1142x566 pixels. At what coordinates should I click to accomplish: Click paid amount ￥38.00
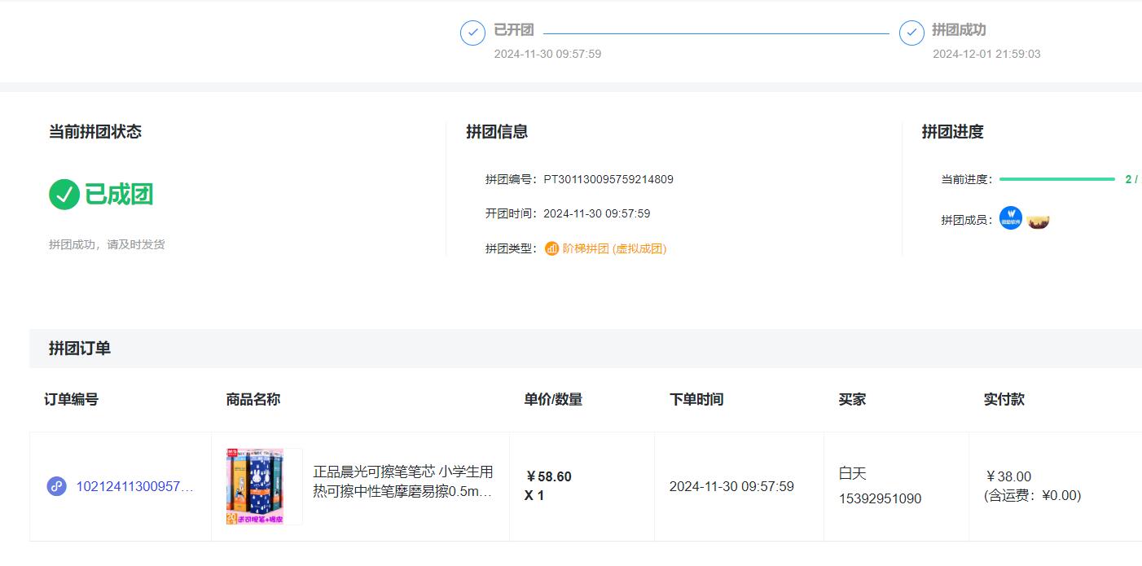tap(1008, 476)
